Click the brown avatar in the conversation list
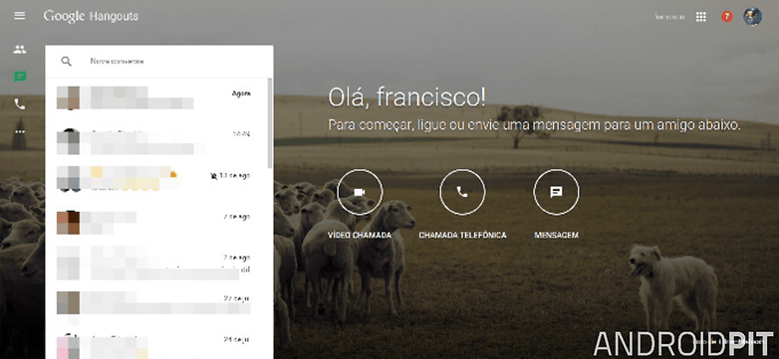 pyautogui.click(x=68, y=222)
